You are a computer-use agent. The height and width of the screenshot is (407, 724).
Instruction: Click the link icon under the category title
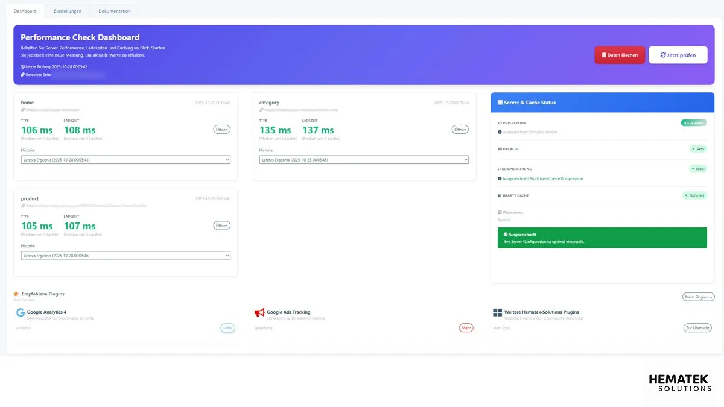(261, 110)
